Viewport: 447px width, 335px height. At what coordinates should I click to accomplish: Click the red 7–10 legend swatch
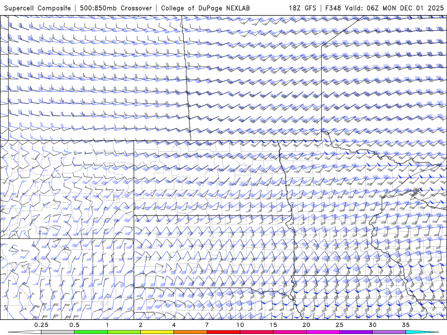pyautogui.click(x=223, y=332)
